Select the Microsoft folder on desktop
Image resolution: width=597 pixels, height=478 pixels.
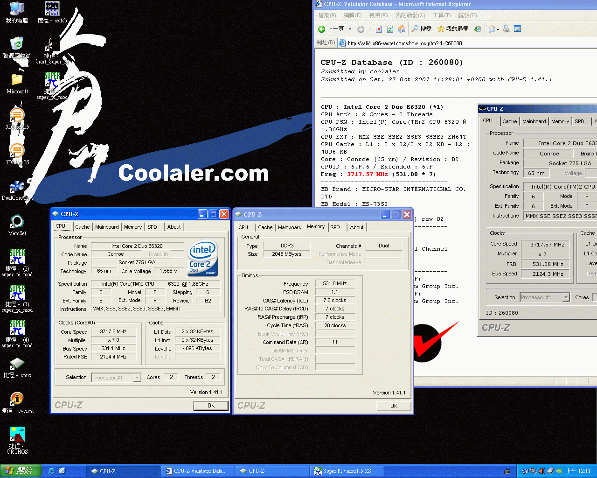pyautogui.click(x=17, y=83)
